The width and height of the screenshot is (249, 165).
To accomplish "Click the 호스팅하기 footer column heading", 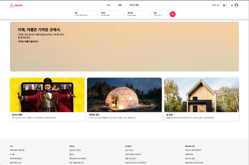I will pos(128,146).
